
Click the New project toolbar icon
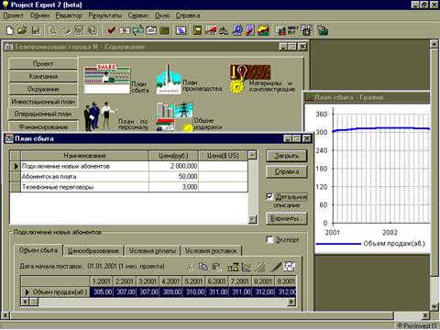coord(10,30)
